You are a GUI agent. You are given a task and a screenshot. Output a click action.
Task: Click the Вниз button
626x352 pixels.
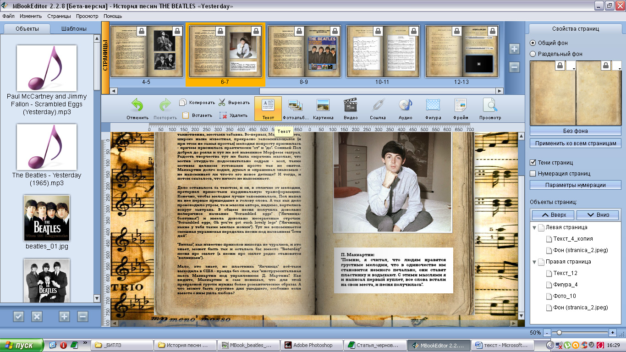pos(598,214)
